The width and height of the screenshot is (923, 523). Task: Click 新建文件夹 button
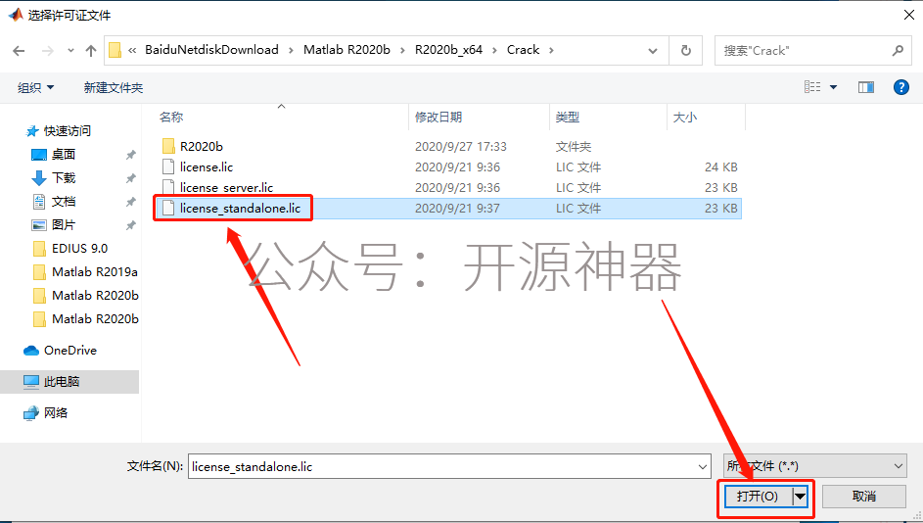pos(113,88)
